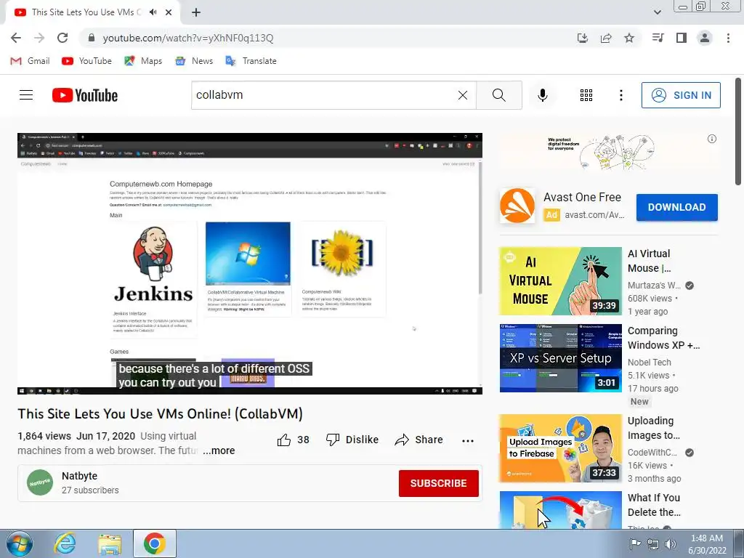Click the system tray volume icon
The image size is (744, 558).
(x=670, y=544)
